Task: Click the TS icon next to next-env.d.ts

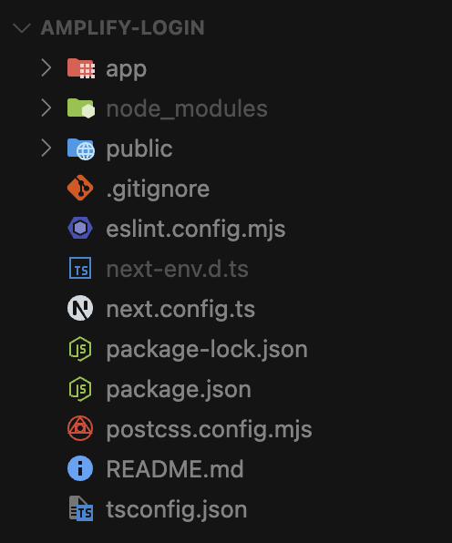Action: click(80, 268)
